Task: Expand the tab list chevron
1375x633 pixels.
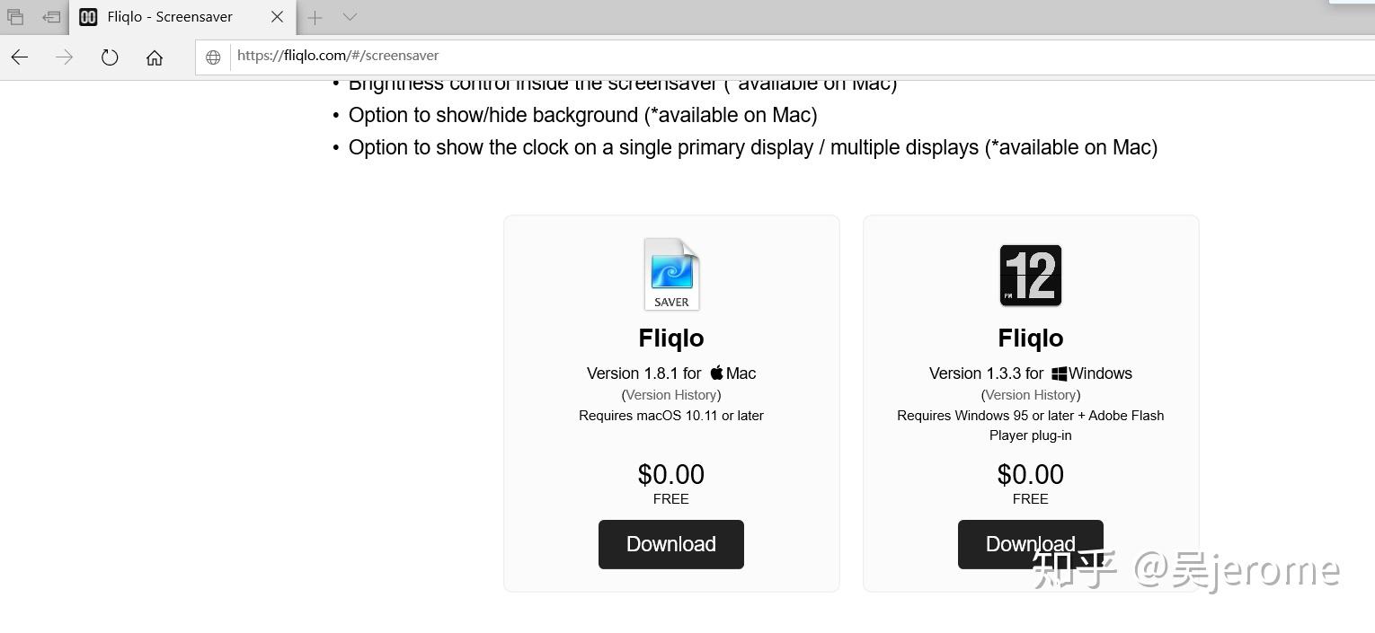Action: [x=350, y=17]
